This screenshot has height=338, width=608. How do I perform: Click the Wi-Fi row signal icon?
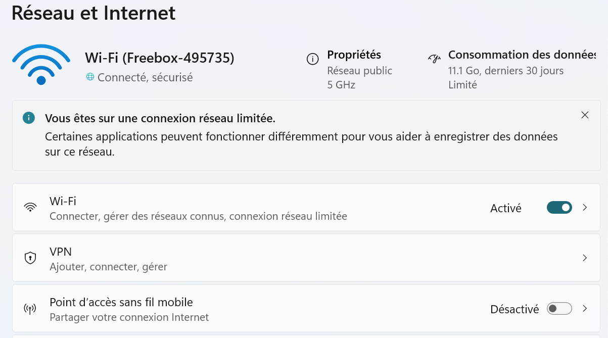click(x=30, y=207)
